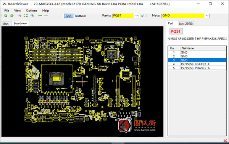Select pin 5 ISL95856_PHASE2_A row

point(197,68)
